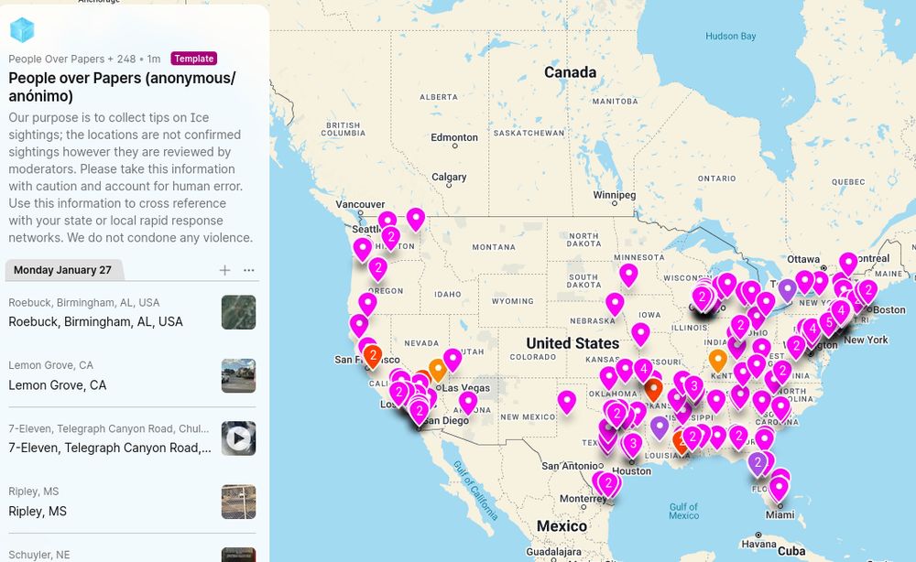
Task: Play the 7-Eleven Telegraph Canyon Road video
Action: tap(238, 438)
